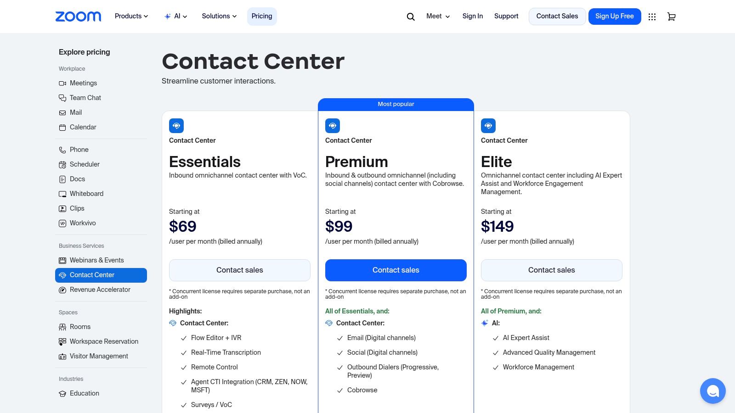Select the Meetings camera icon in sidebar
This screenshot has height=413, width=735.
coord(62,83)
